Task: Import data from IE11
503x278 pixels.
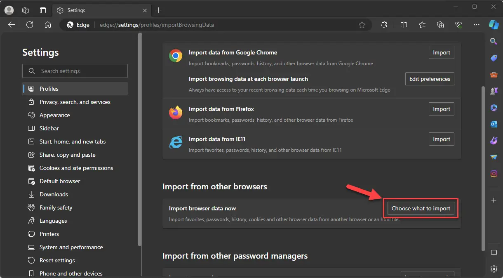Action: coord(442,139)
